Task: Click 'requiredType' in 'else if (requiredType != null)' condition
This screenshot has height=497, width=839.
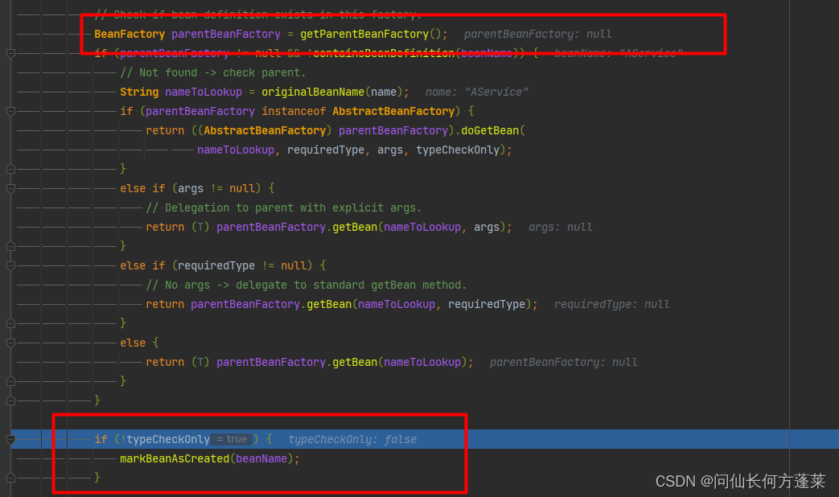Action: (x=216, y=265)
